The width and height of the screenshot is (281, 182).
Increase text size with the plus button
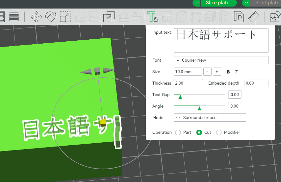[217, 71]
